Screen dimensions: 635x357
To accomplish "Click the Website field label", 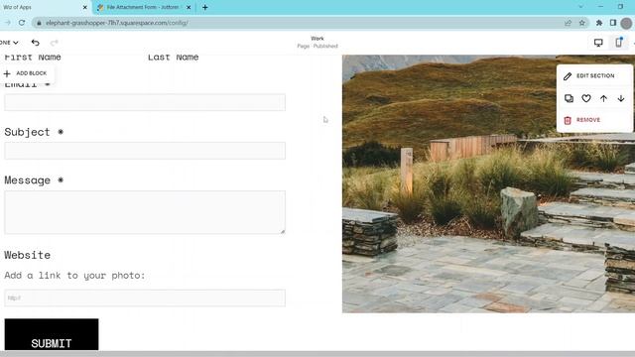I will (27, 255).
